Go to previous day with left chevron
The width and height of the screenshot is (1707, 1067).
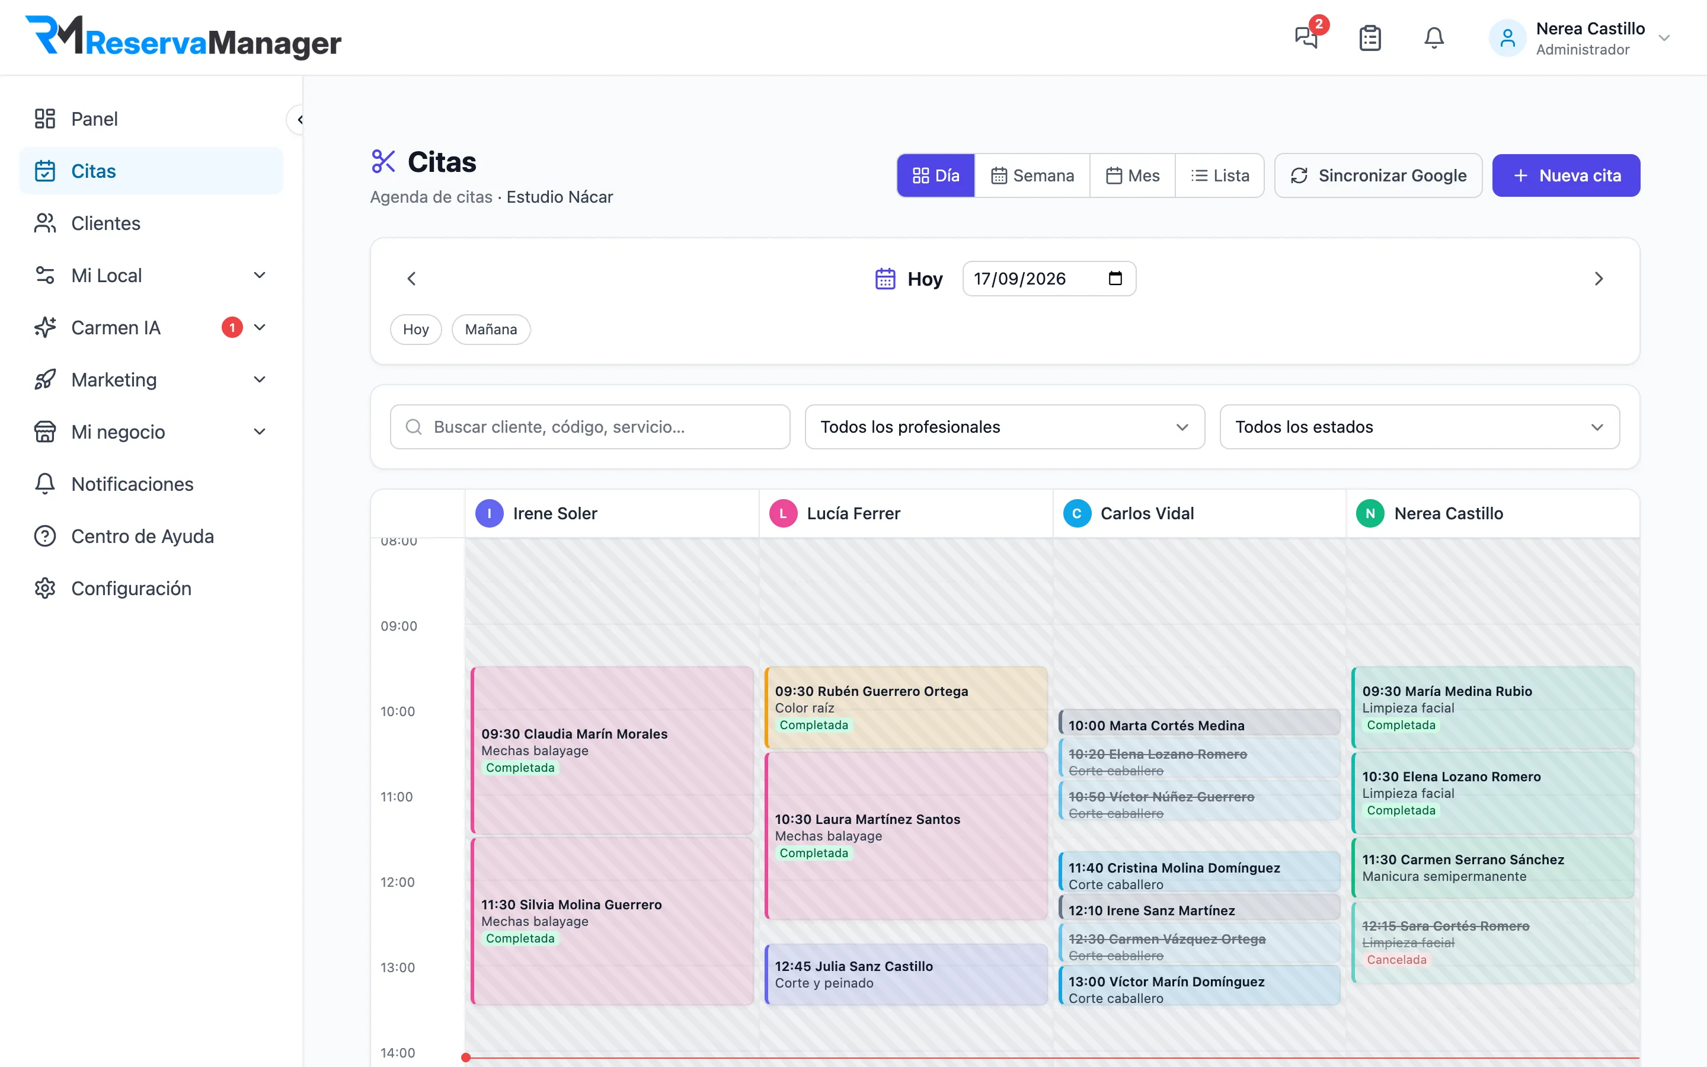(x=412, y=279)
